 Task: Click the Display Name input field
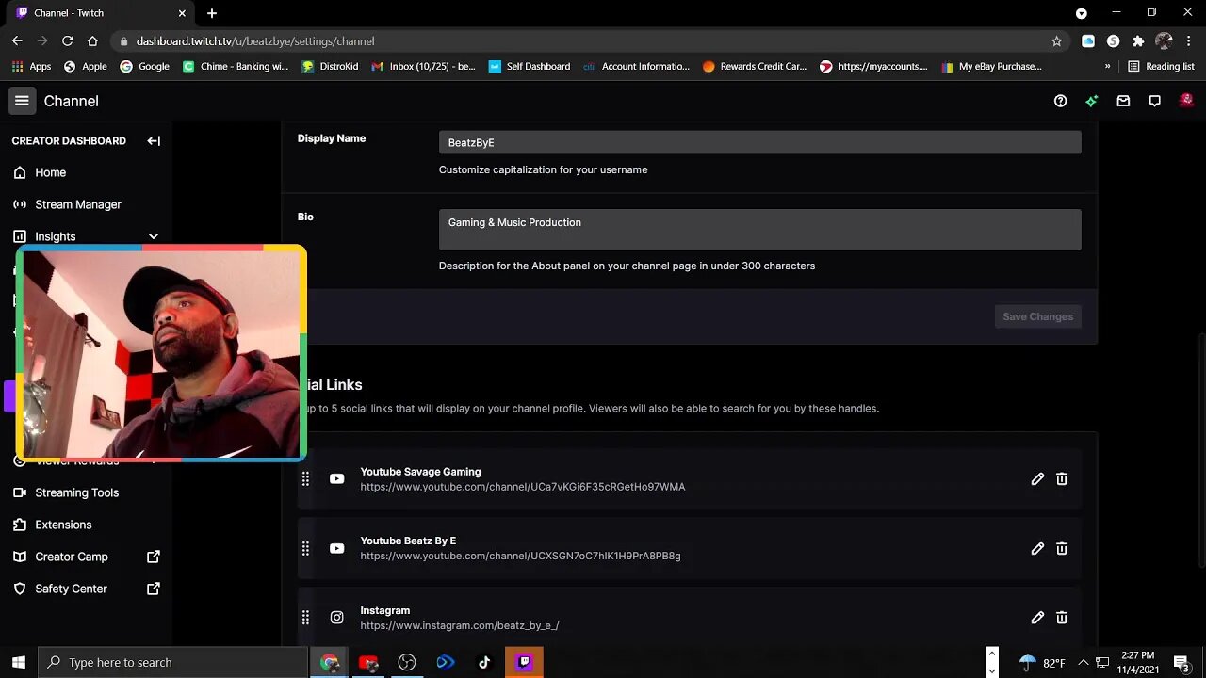(759, 142)
